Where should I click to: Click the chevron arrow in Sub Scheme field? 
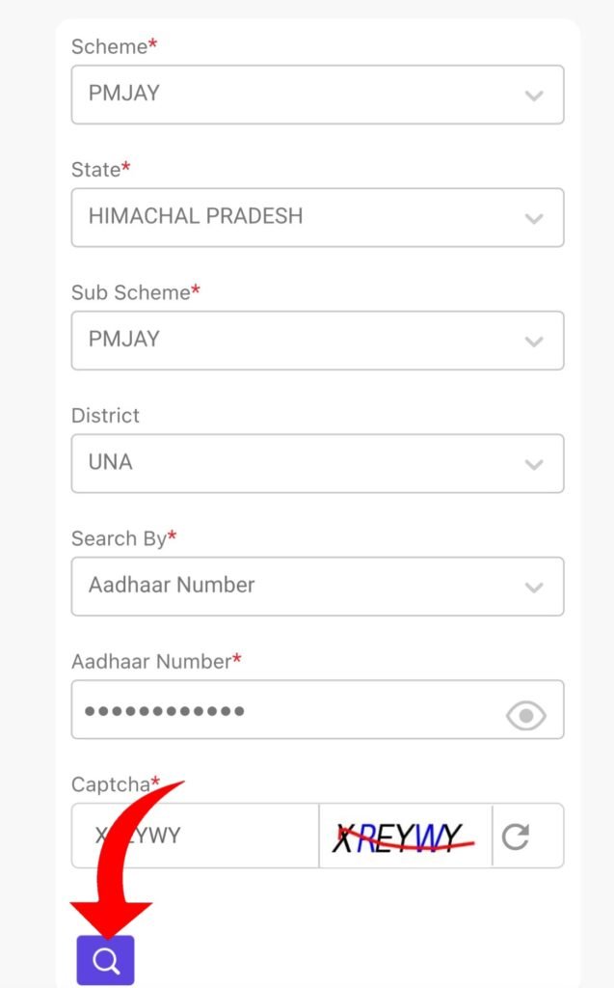pos(533,341)
